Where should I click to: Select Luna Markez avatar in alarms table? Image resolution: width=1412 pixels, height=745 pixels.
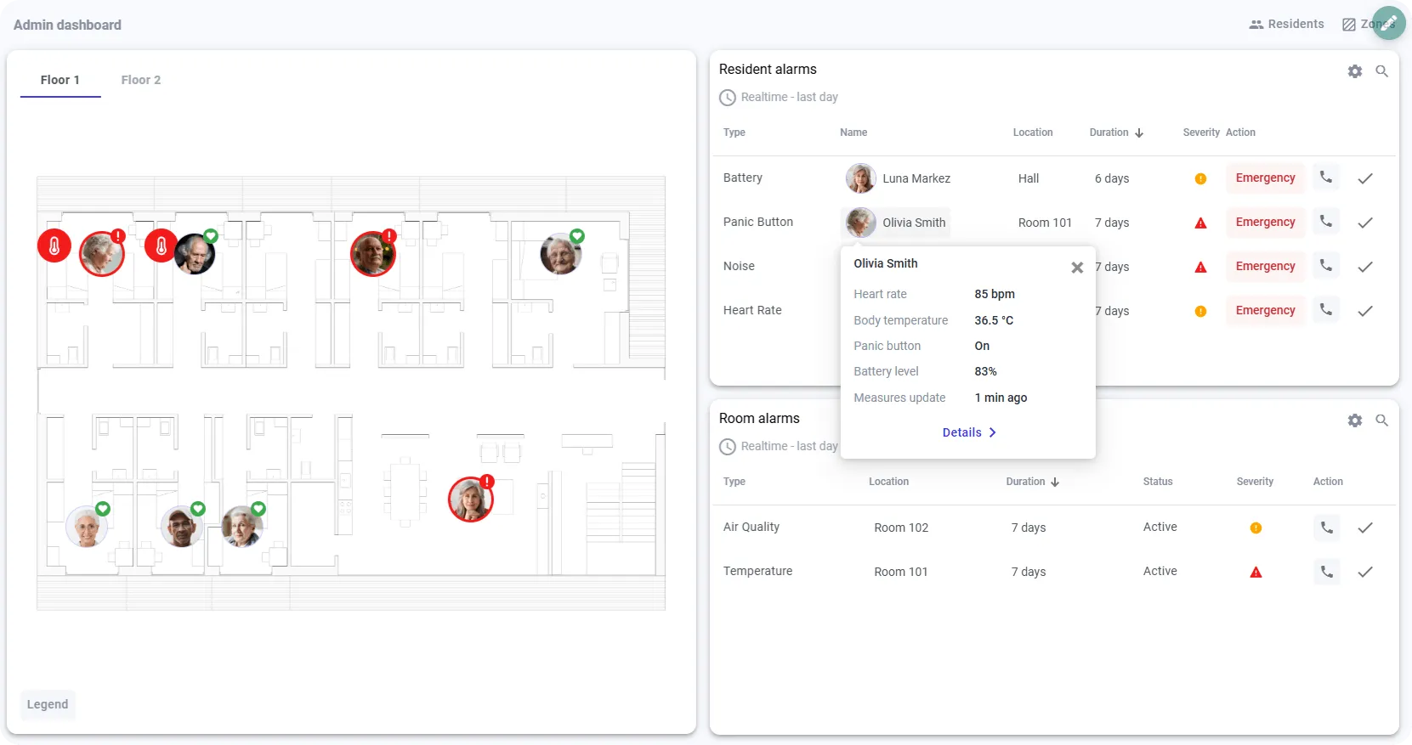860,178
